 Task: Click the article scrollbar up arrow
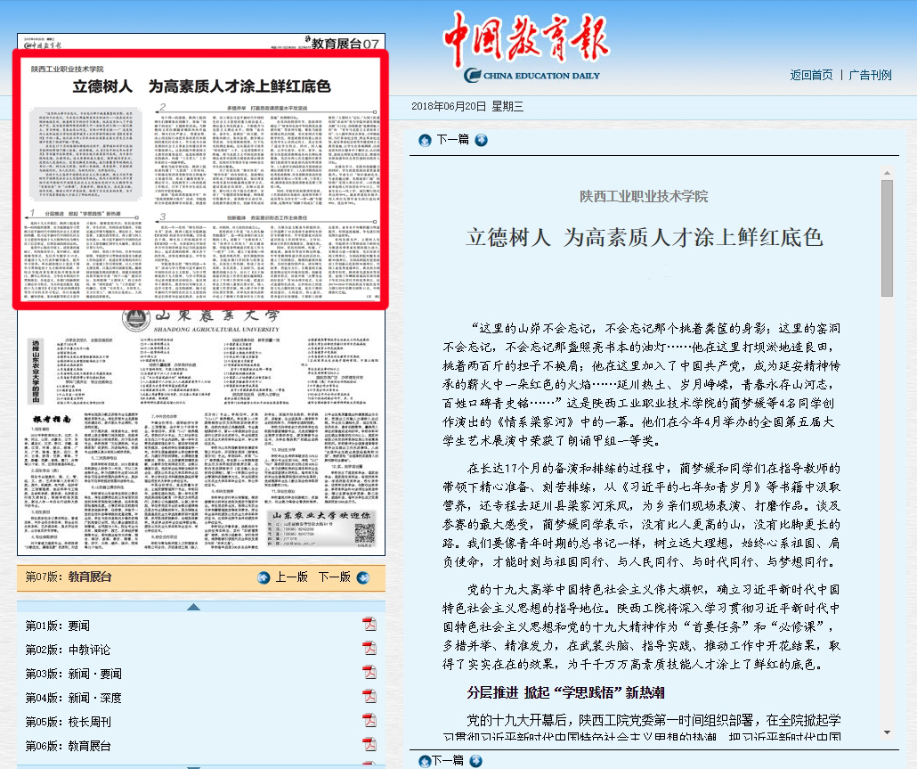click(887, 171)
